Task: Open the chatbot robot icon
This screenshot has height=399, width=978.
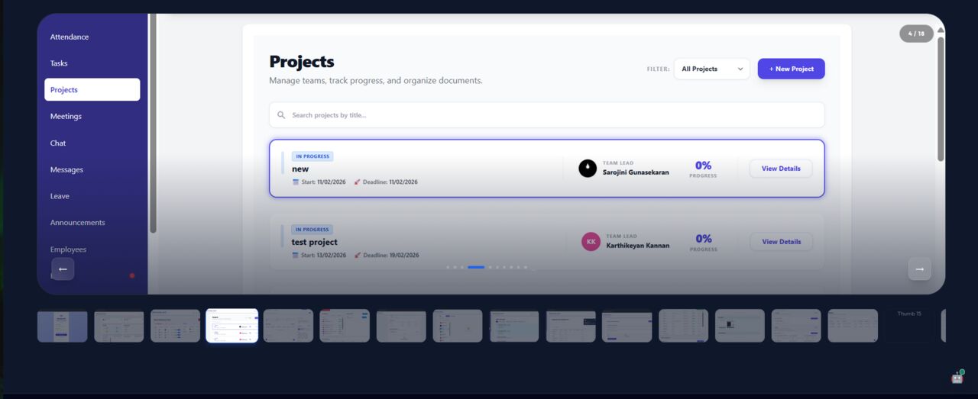Action: point(957,377)
